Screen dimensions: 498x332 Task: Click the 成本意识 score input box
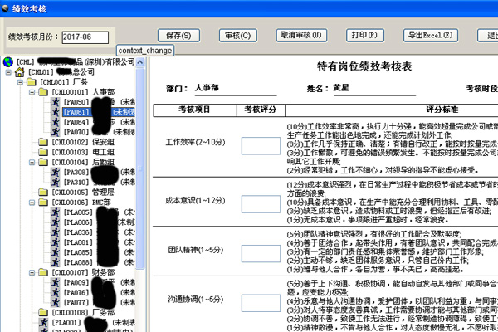pos(261,204)
